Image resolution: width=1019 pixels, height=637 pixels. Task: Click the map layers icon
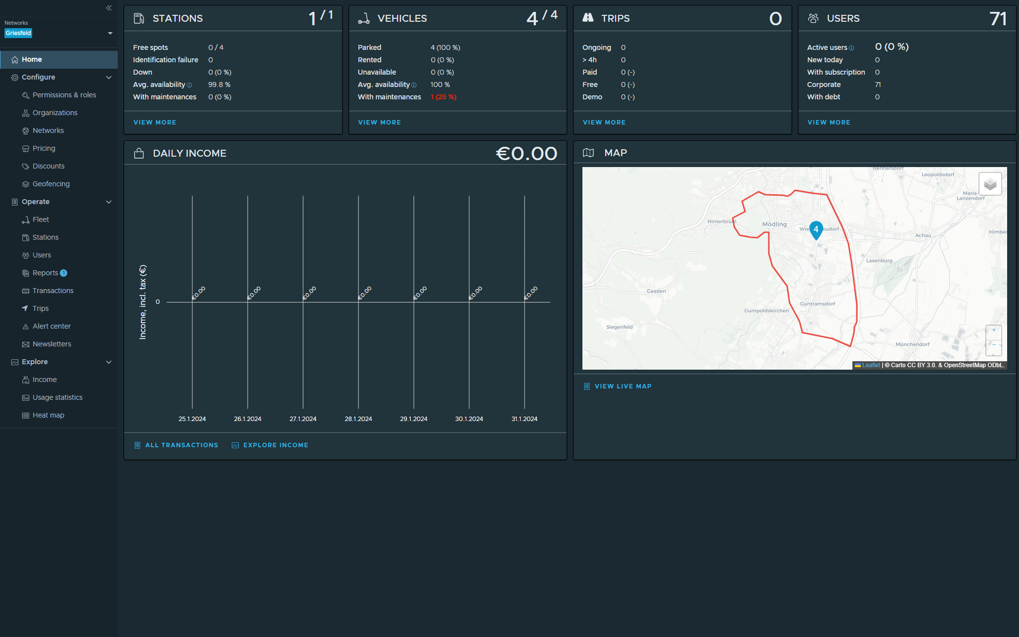(990, 184)
